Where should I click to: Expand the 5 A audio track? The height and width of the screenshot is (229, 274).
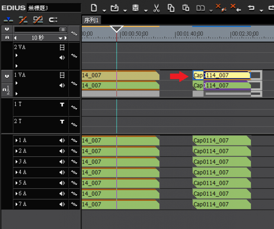[16, 183]
